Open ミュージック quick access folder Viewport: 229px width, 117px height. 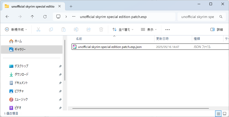coord(18,100)
